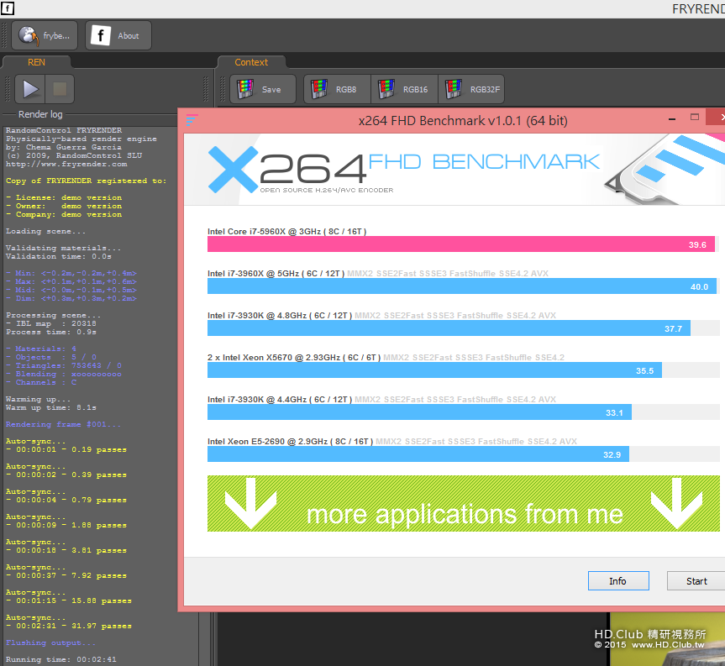The width and height of the screenshot is (725, 666).
Task: Select the Intel i7-3960X @ 5GHz result bar
Action: tap(462, 286)
